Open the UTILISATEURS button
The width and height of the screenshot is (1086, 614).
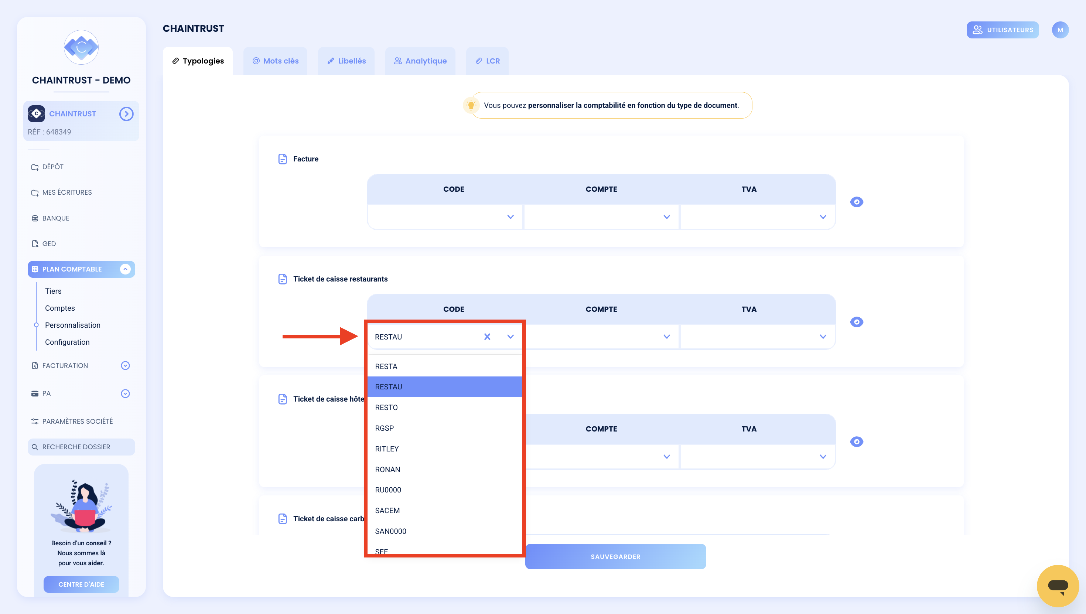tap(1002, 30)
